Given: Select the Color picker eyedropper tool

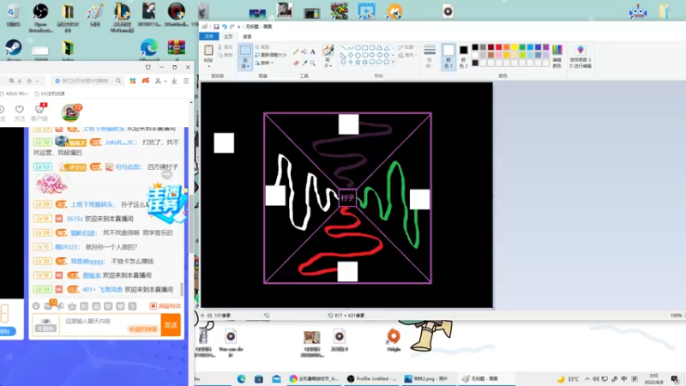Looking at the screenshot, I should [x=304, y=63].
